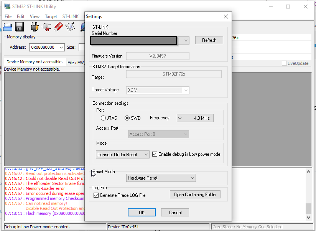Click the Firmware Version V2J34S7 field

pos(158,56)
